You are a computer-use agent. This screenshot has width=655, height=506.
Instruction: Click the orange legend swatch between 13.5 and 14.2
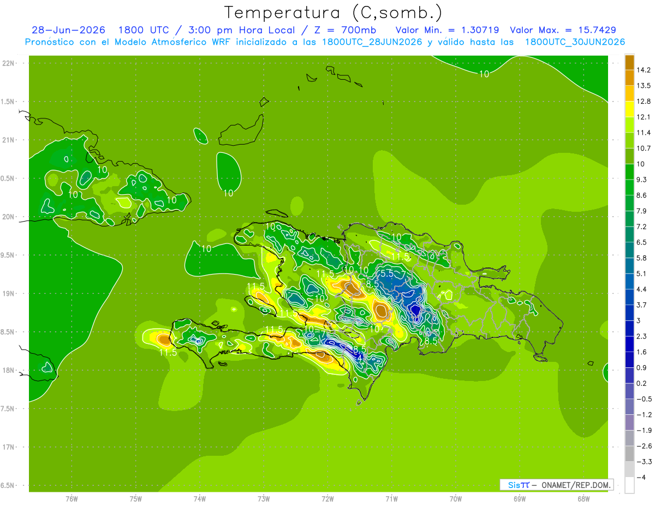629,78
